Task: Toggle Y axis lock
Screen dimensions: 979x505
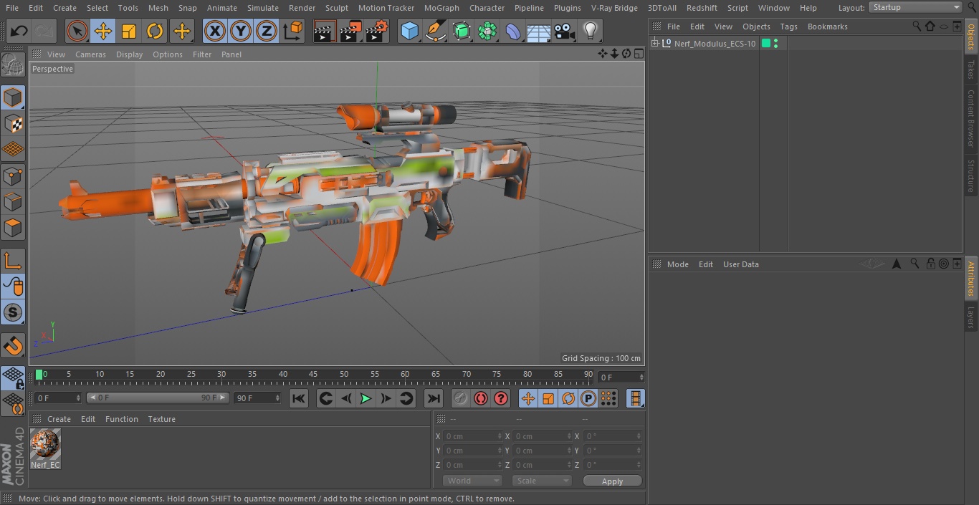Action: 241,31
